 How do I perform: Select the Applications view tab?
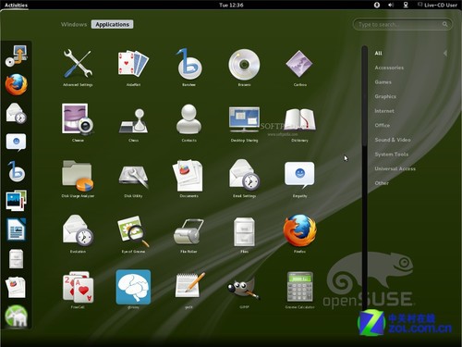coord(112,24)
